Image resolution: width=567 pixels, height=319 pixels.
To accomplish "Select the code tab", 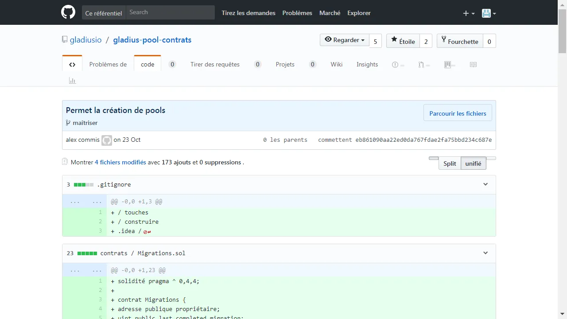I will 148,64.
